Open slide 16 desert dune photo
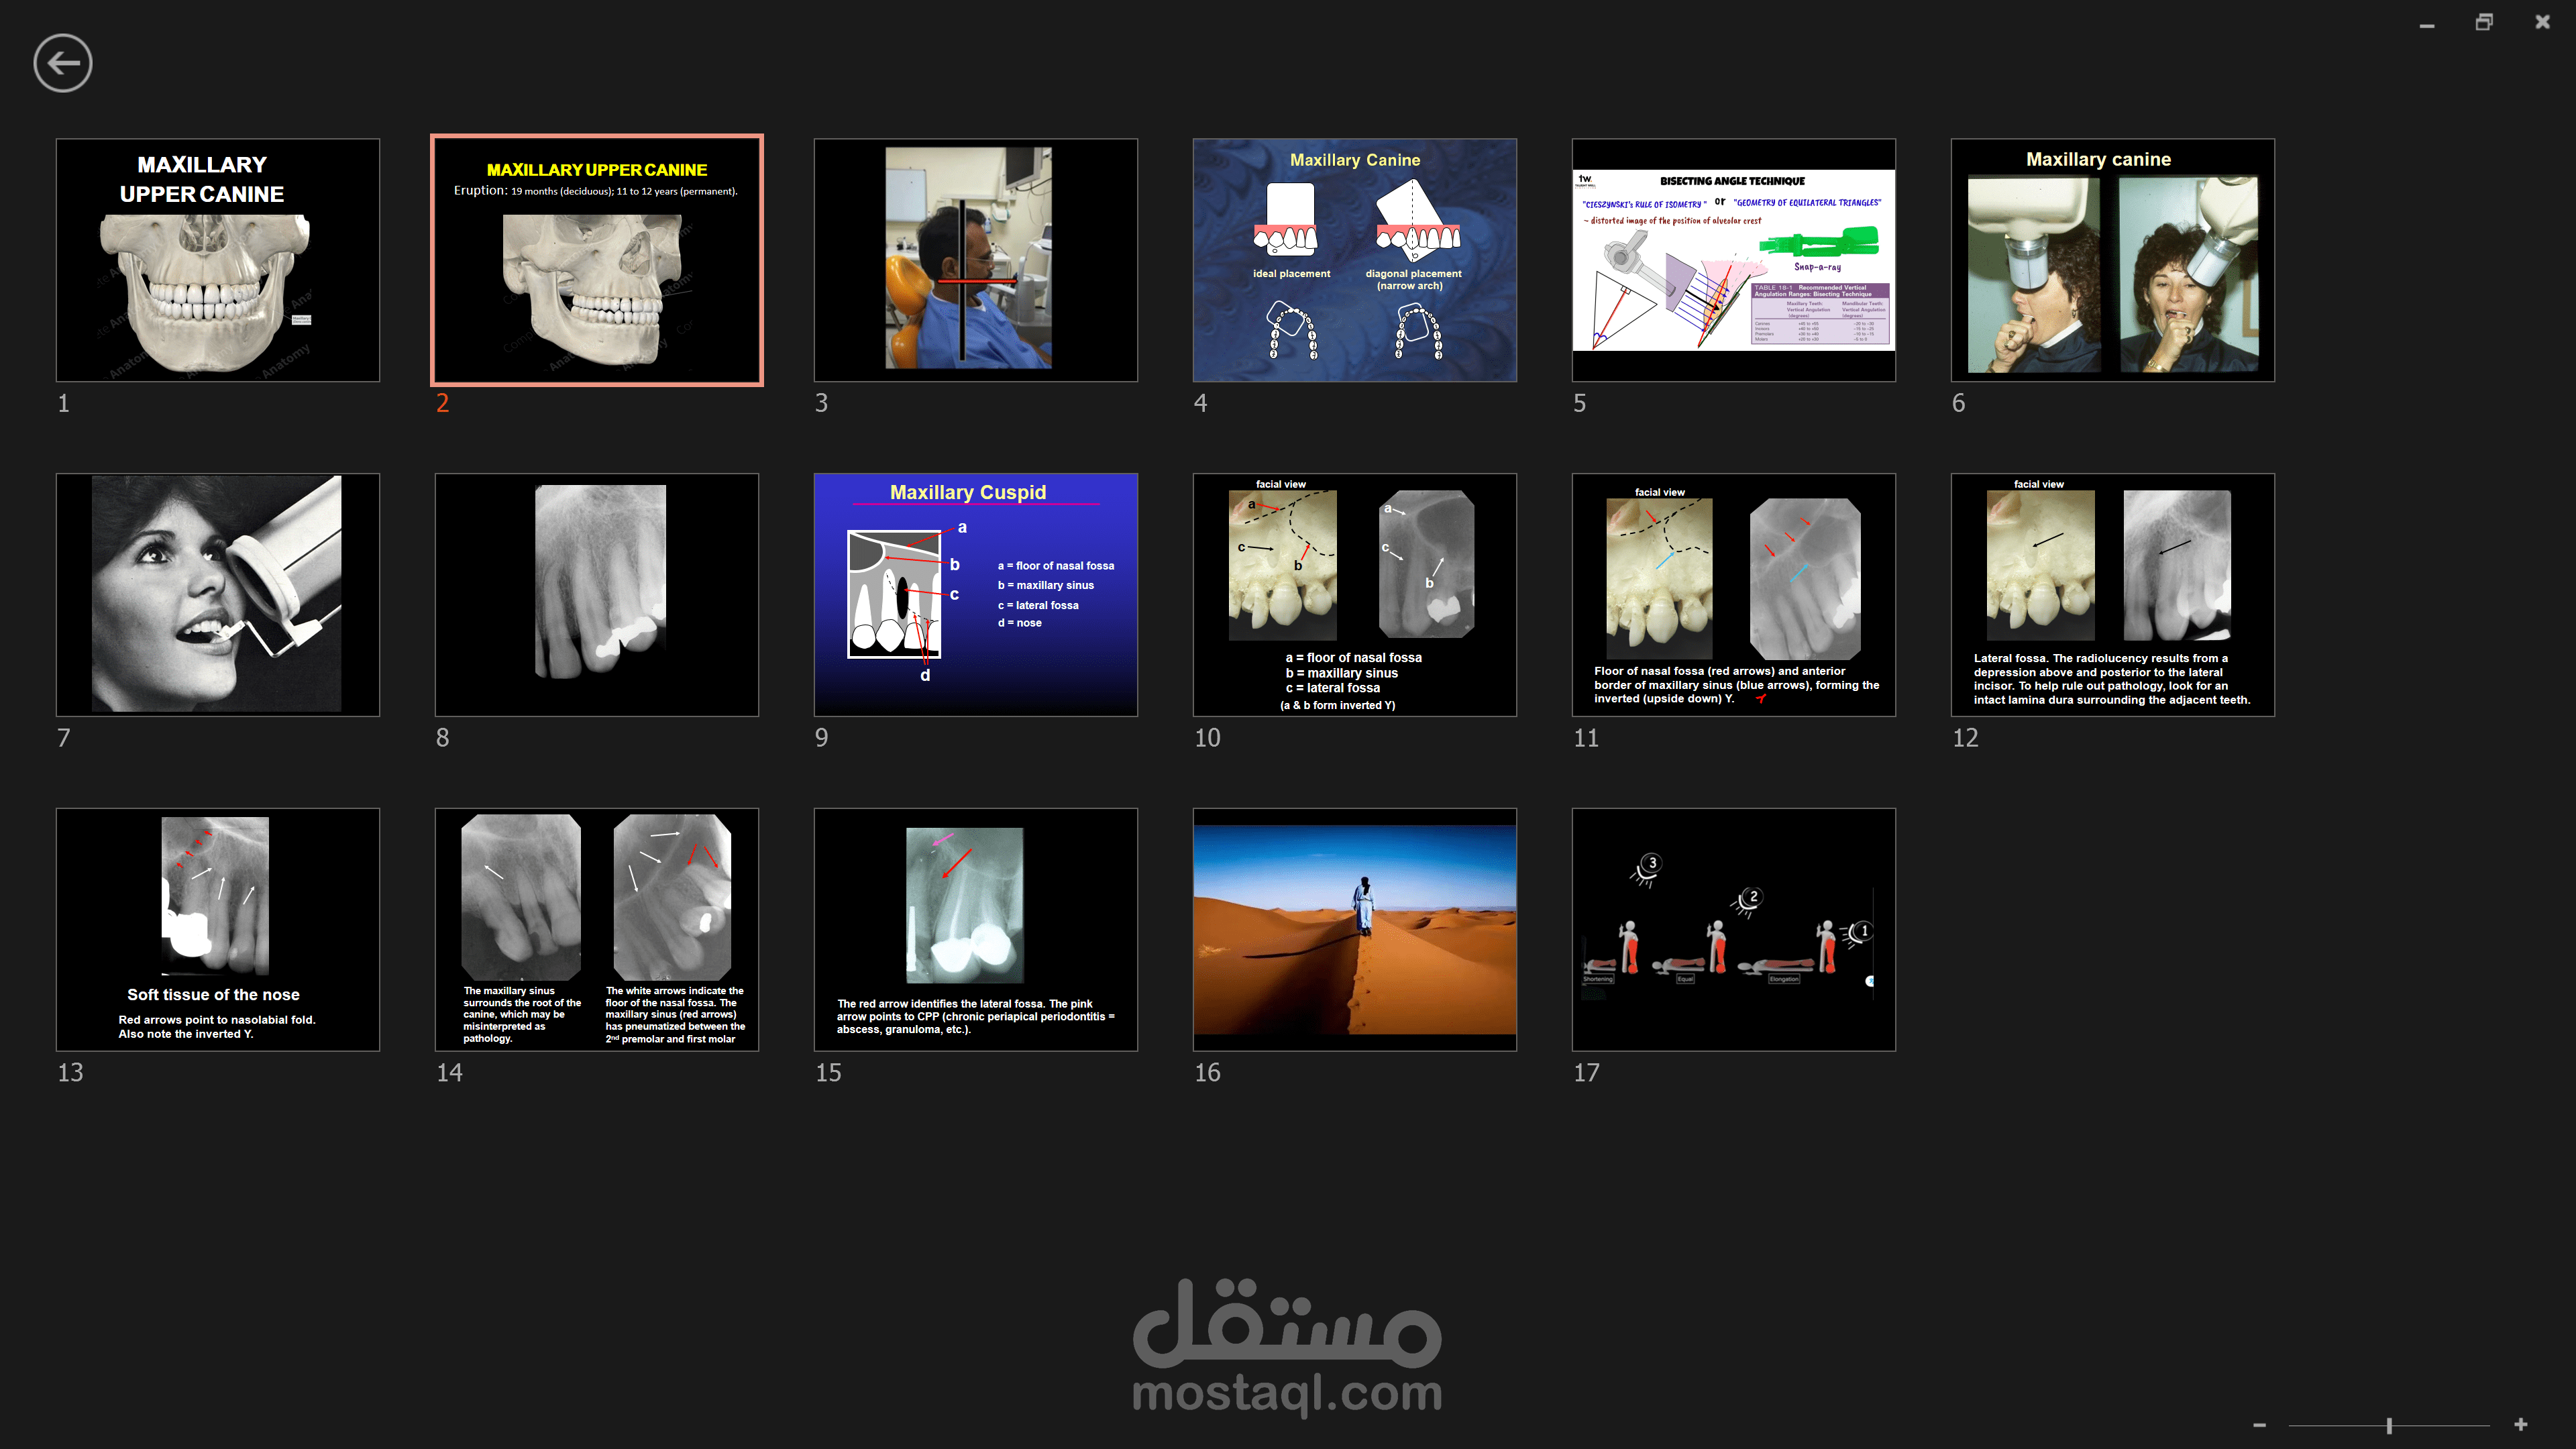This screenshot has height=1449, width=2576. coord(1355,930)
